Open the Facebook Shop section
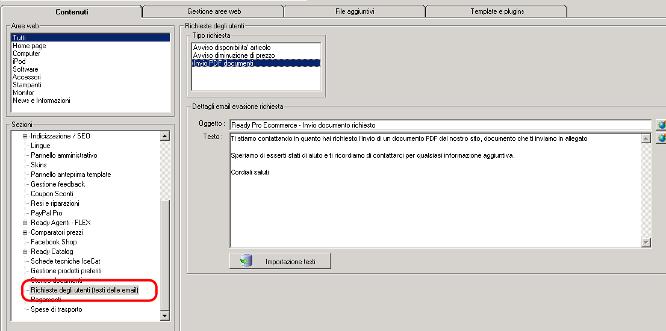 pos(54,242)
